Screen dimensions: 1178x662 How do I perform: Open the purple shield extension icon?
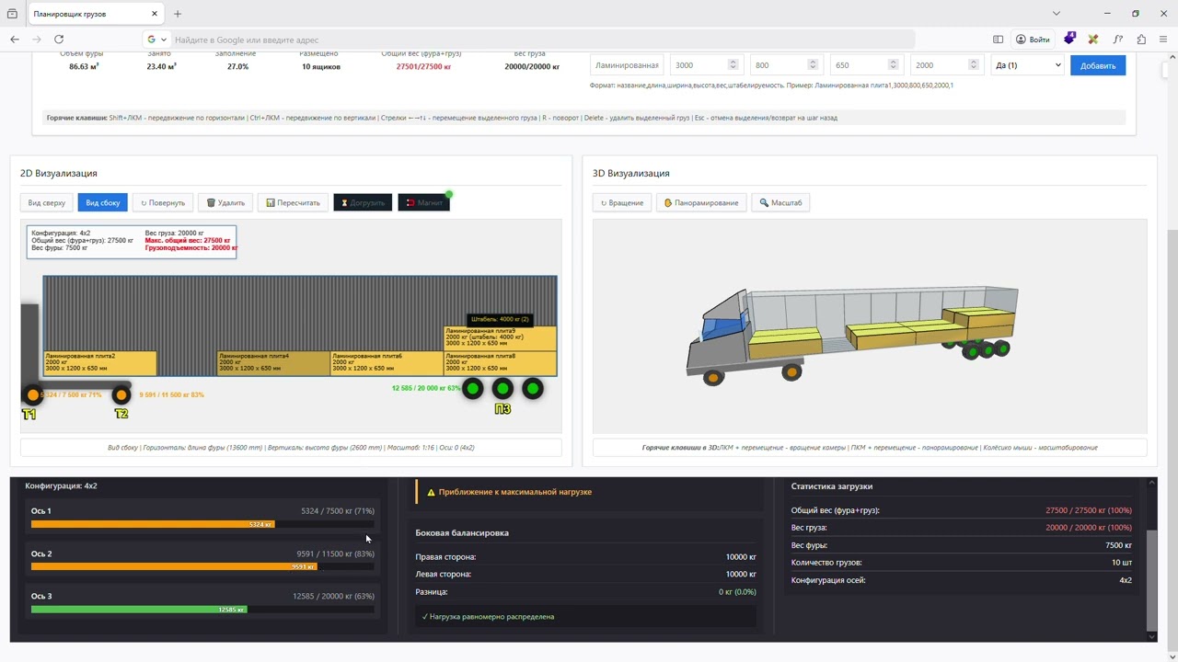1069,40
